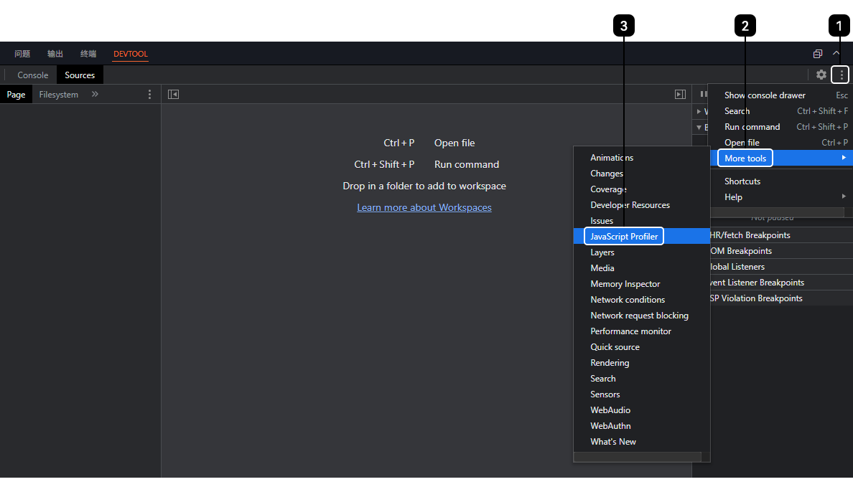Screen dimensions: 853x492
Task: Switch to the Sources tab
Action: coord(80,75)
